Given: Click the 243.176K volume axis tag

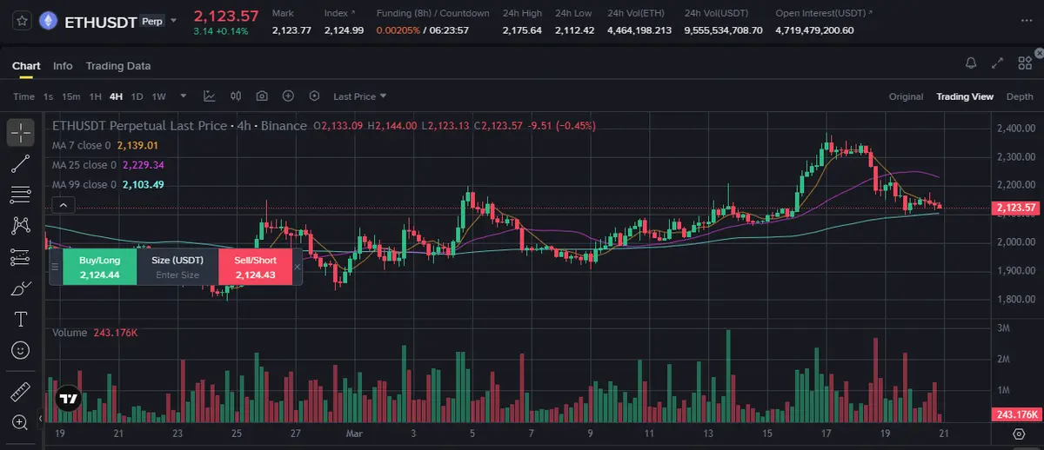Looking at the screenshot, I should 1017,415.
